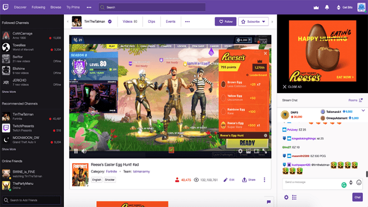368x207 pixels.
Task: Show More under Followed Channels
Action: [x=9, y=92]
